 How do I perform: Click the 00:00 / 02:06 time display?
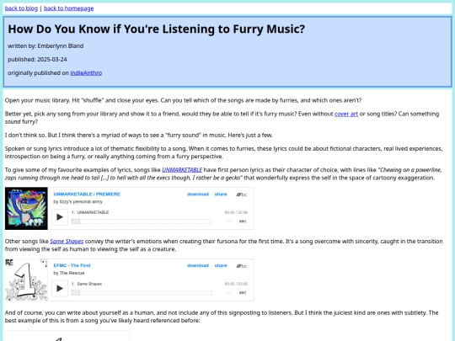point(236,212)
